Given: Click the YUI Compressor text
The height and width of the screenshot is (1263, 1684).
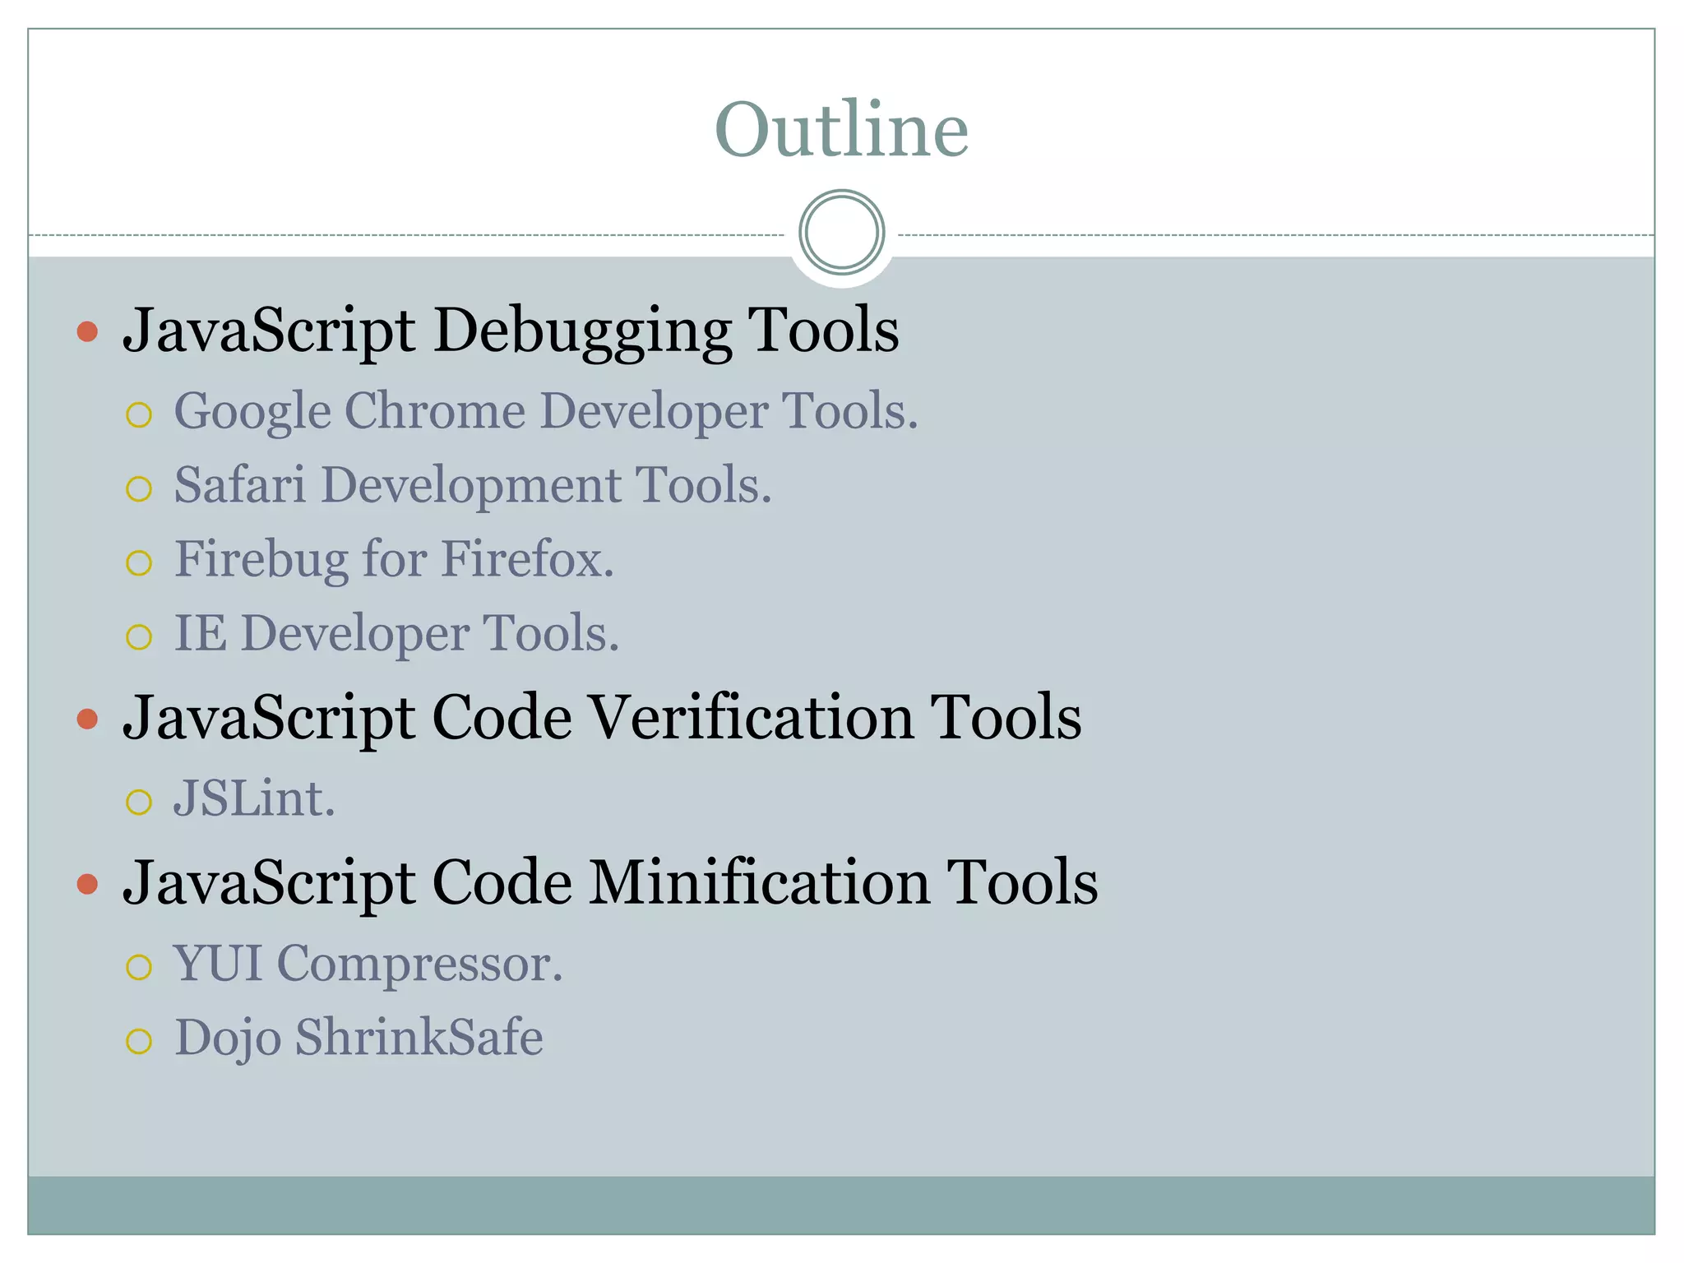Looking at the screenshot, I should click(368, 964).
